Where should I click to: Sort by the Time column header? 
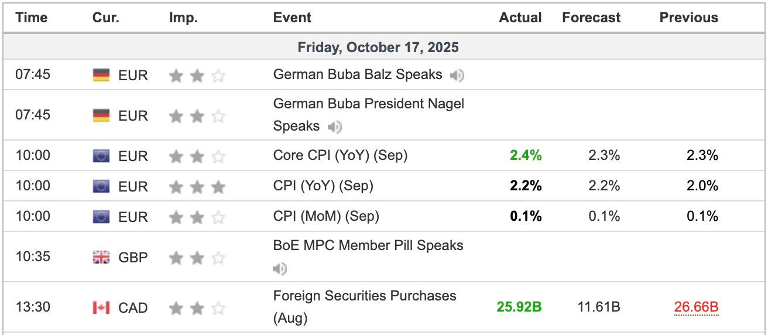pos(30,18)
